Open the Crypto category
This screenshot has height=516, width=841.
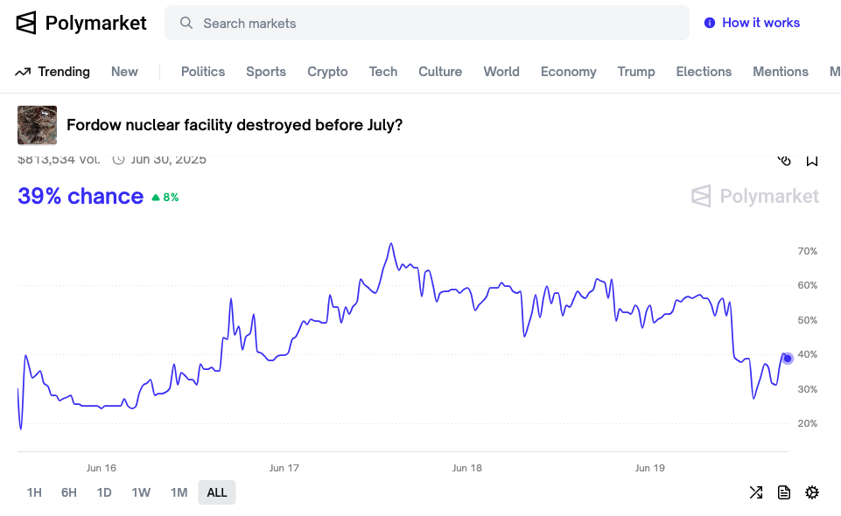click(x=327, y=72)
